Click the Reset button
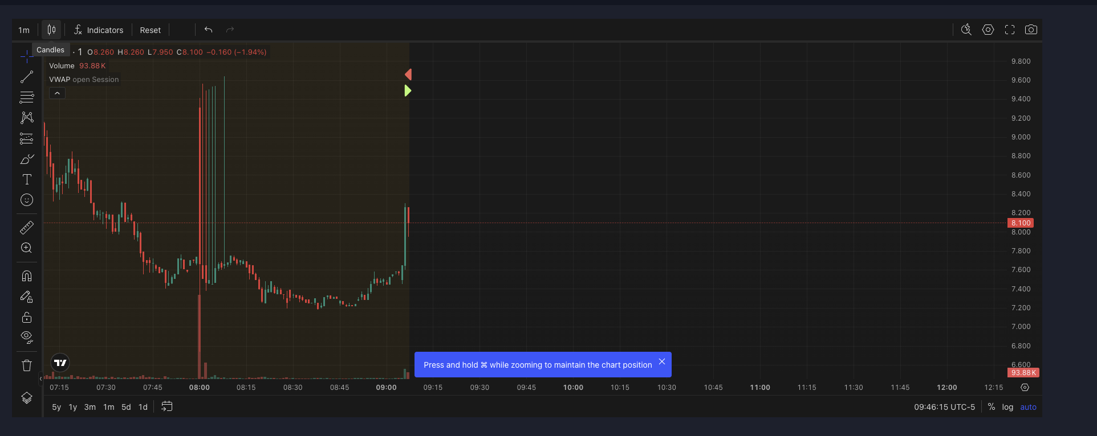 [151, 30]
